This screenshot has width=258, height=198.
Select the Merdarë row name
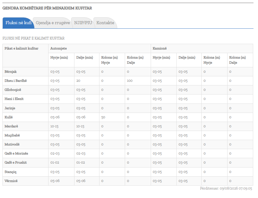pos(11,126)
